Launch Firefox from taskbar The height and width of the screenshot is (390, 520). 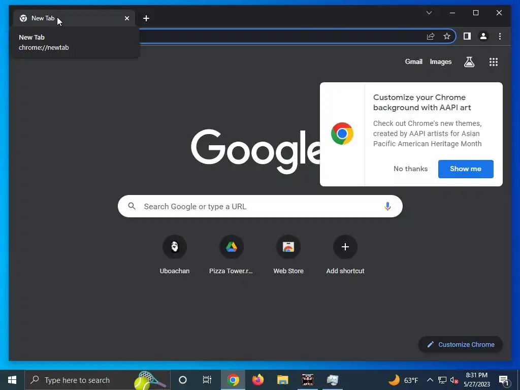click(257, 380)
